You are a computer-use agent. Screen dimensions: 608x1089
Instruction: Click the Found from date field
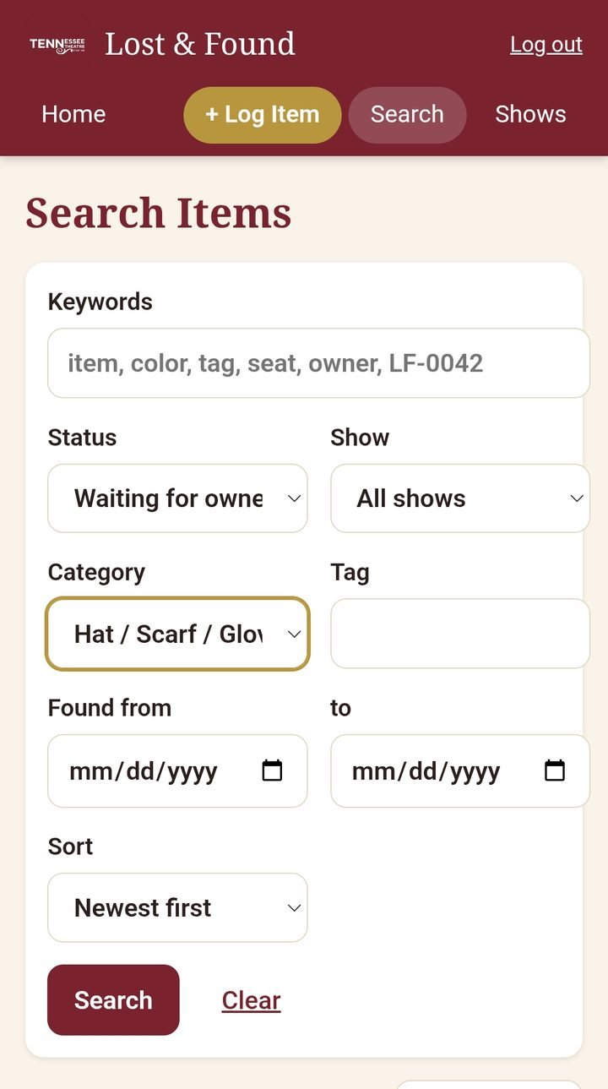[x=177, y=770]
